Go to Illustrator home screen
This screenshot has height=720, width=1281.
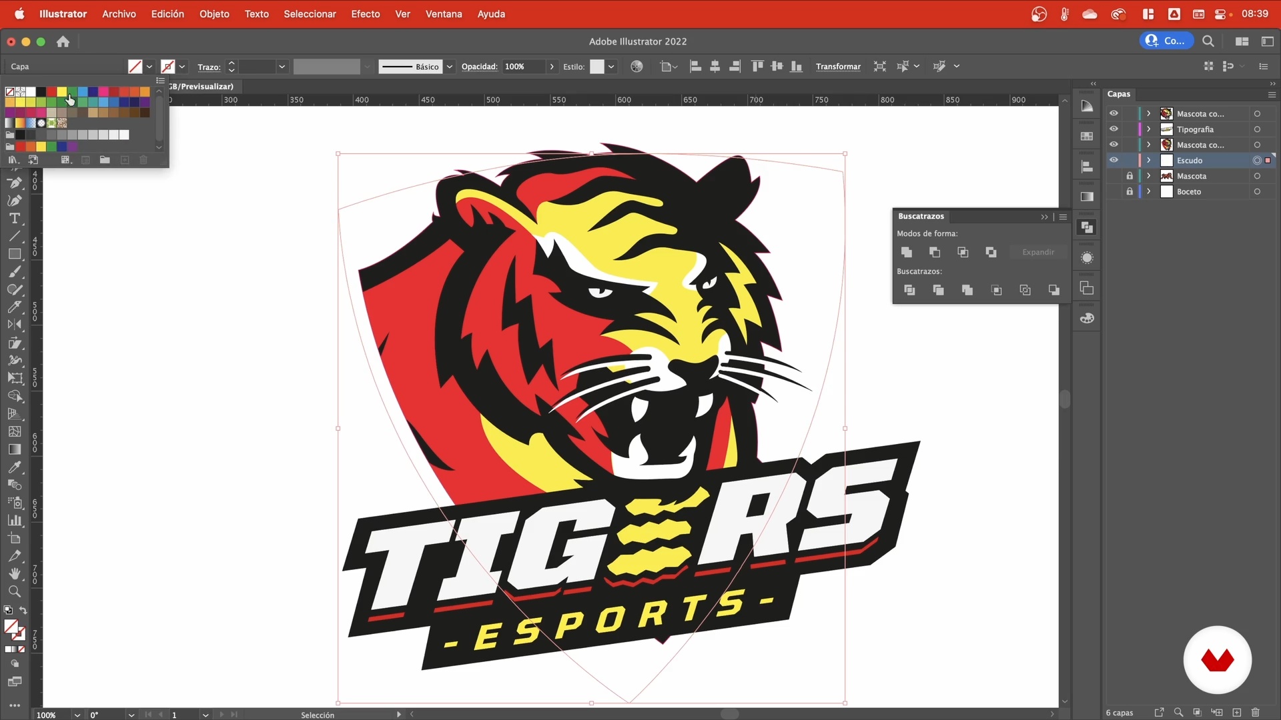pyautogui.click(x=63, y=41)
